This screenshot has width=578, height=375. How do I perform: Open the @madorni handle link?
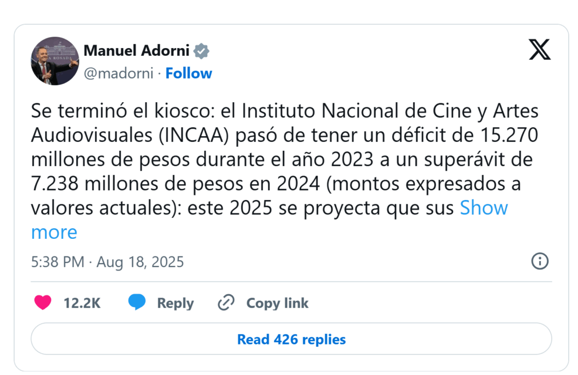[119, 73]
